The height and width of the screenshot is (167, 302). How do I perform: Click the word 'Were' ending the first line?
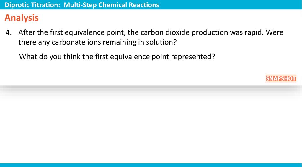point(274,32)
